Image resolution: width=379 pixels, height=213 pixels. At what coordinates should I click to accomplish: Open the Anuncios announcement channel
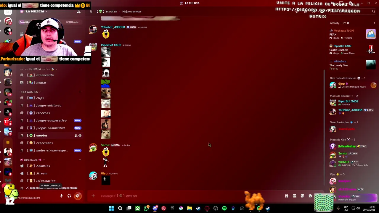[x=50, y=166]
